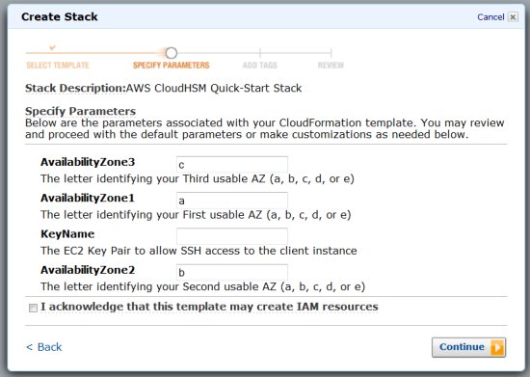The image size is (530, 377).
Task: Tick the IAM resources acknowledgement checkbox
Action: pyautogui.click(x=33, y=308)
